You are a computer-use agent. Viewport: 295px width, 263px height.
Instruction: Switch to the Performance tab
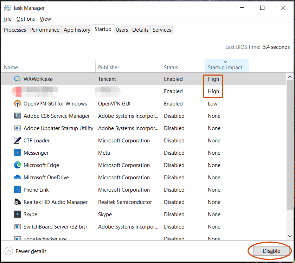45,30
